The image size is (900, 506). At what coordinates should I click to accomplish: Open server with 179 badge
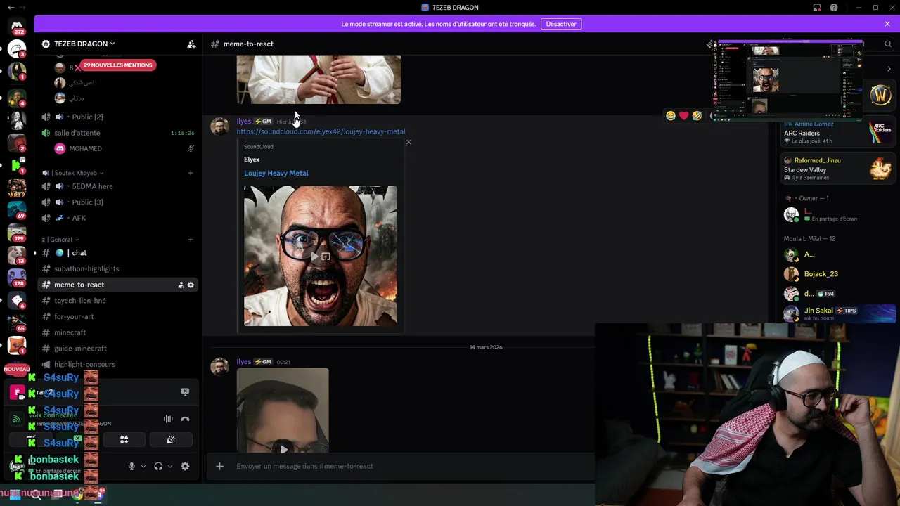pos(17,233)
